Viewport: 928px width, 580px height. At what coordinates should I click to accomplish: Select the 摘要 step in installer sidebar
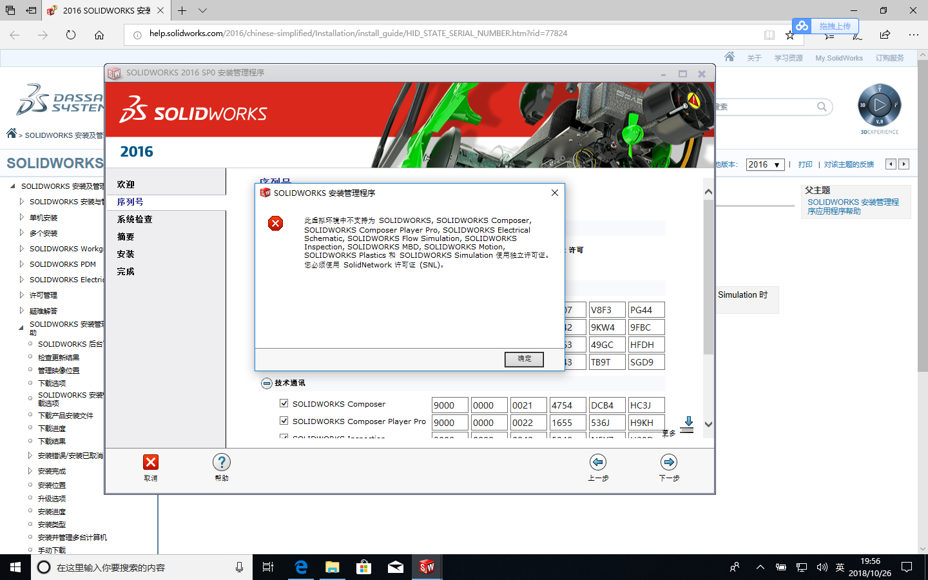point(126,237)
